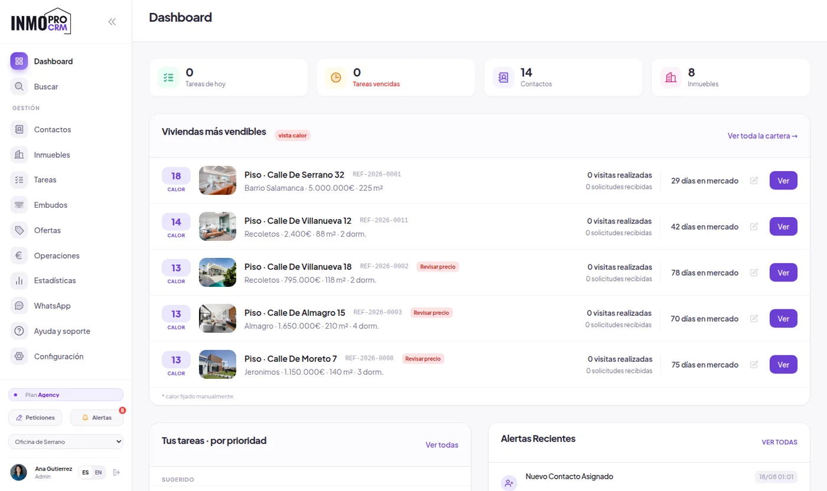Open the Tareas vencidas stat card
827x491 pixels.
[x=396, y=77]
